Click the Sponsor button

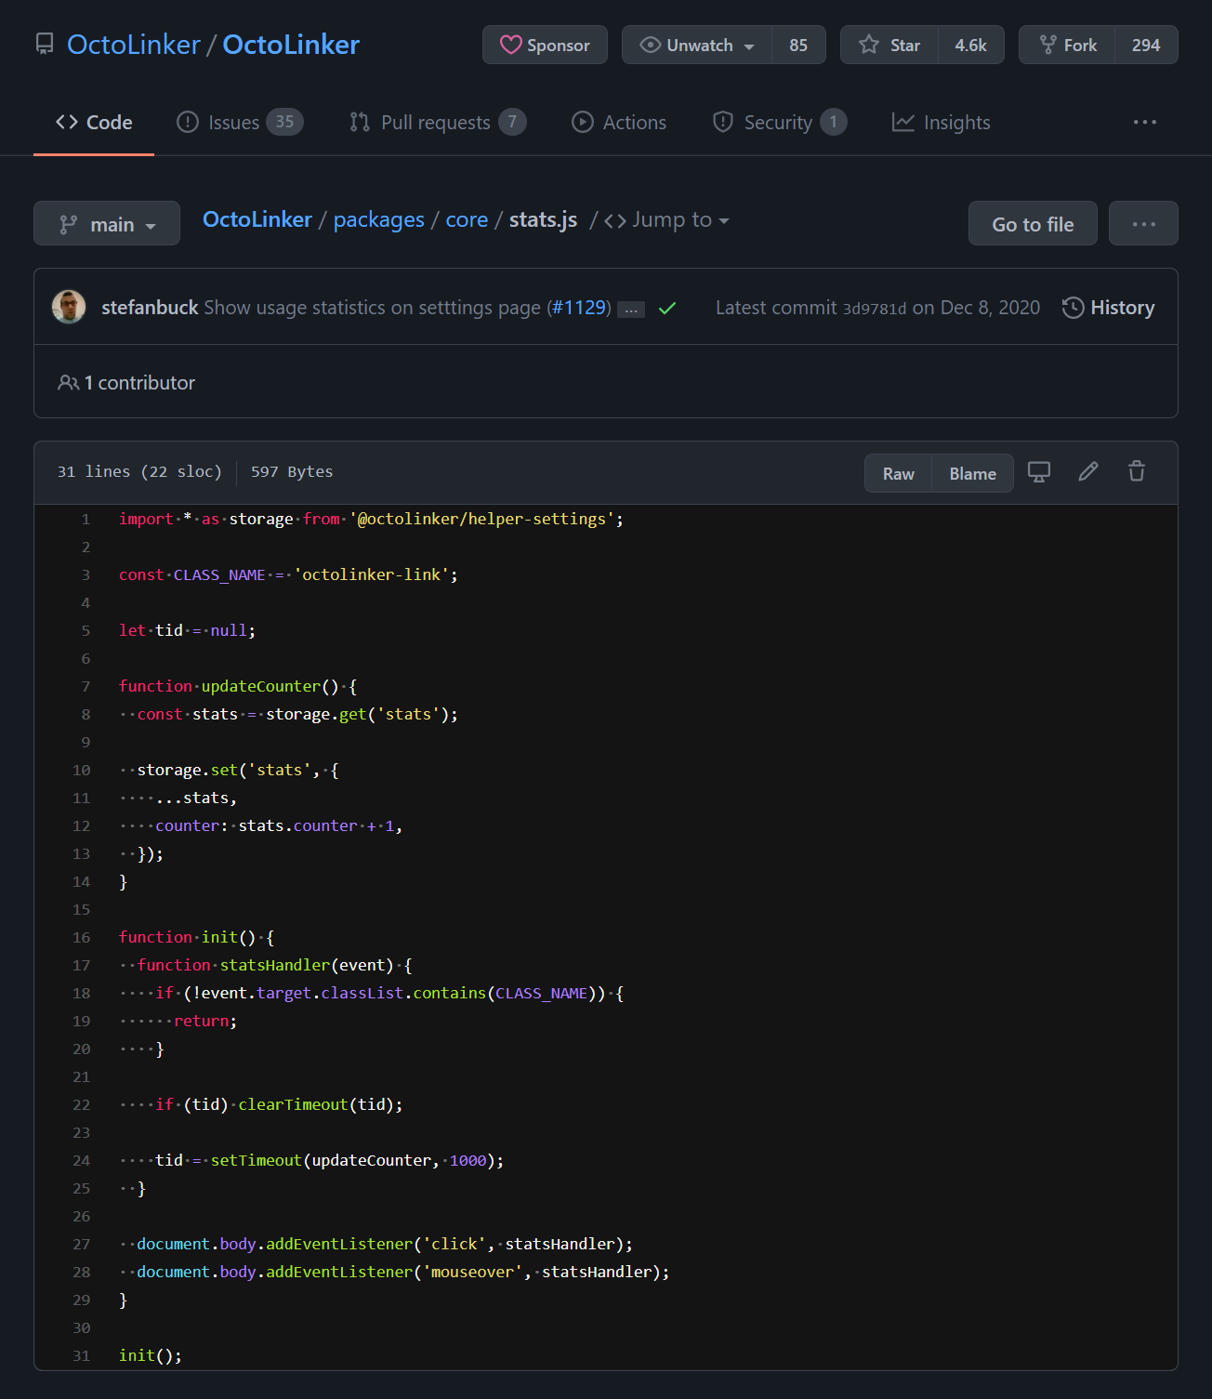click(x=545, y=45)
